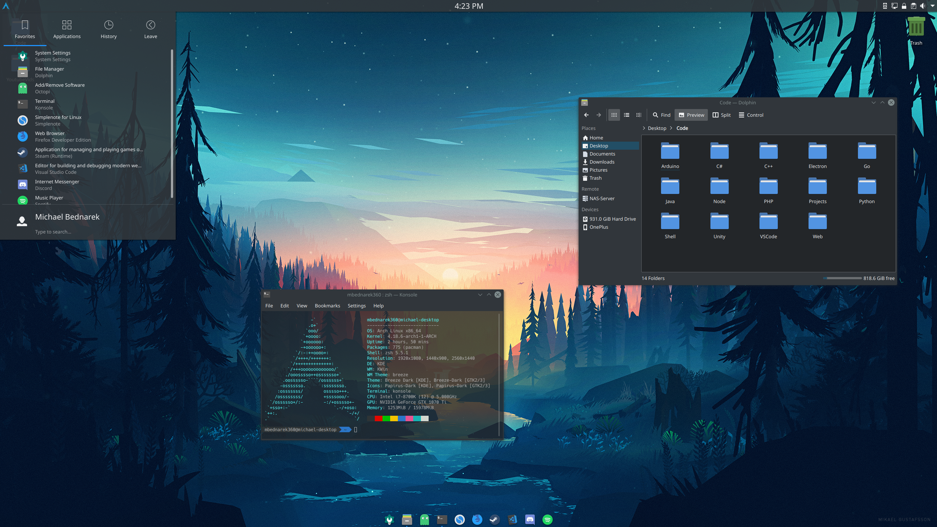Viewport: 937px width, 527px height.
Task: Click Find in Dolphin toolbar
Action: (662, 115)
